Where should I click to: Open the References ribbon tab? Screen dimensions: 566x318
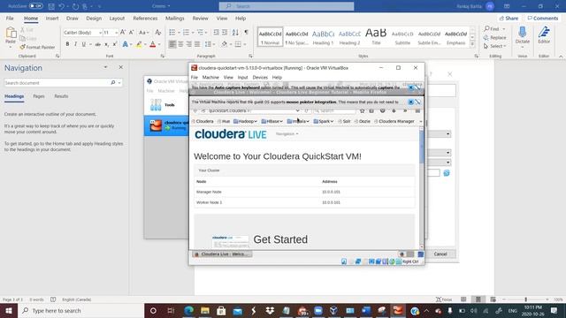[x=145, y=18]
